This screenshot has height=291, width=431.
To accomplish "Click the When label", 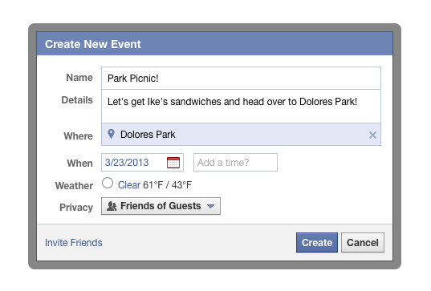I will (x=79, y=163).
